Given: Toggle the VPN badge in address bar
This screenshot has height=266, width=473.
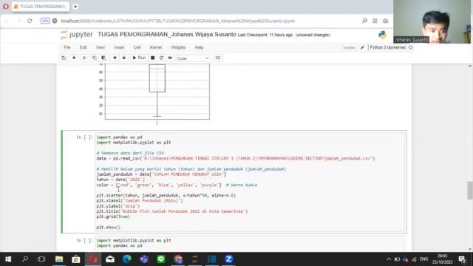Looking at the screenshot, I should coord(45,21).
